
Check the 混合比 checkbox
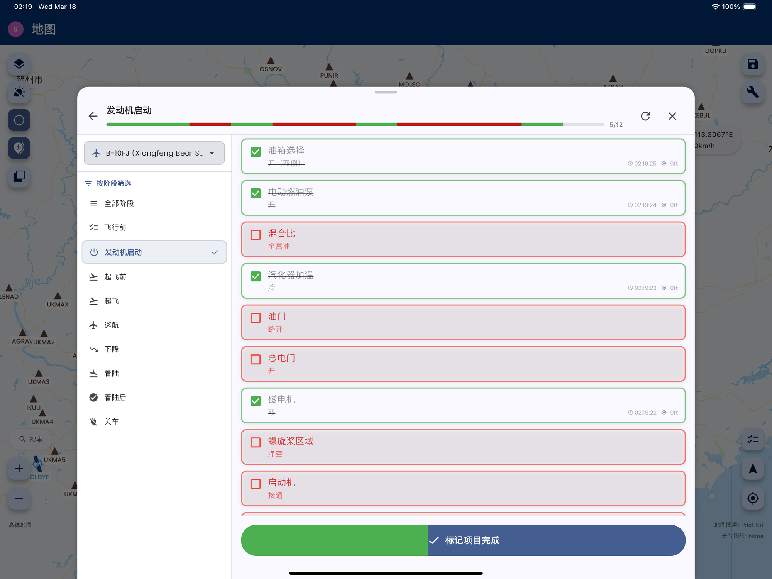(256, 235)
